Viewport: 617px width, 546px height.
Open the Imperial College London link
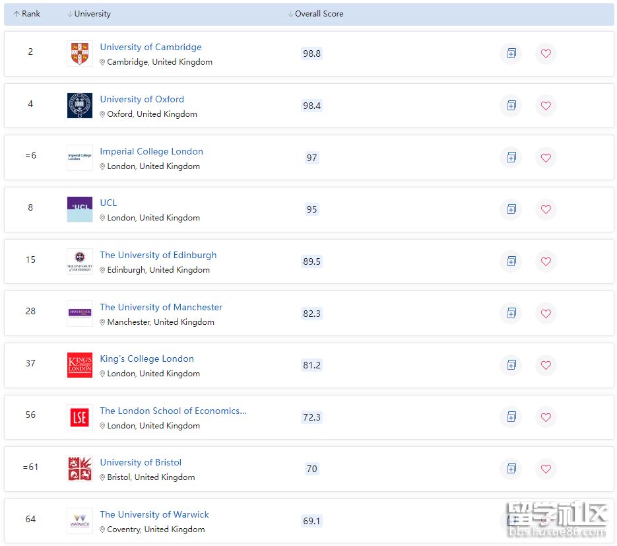pos(152,152)
